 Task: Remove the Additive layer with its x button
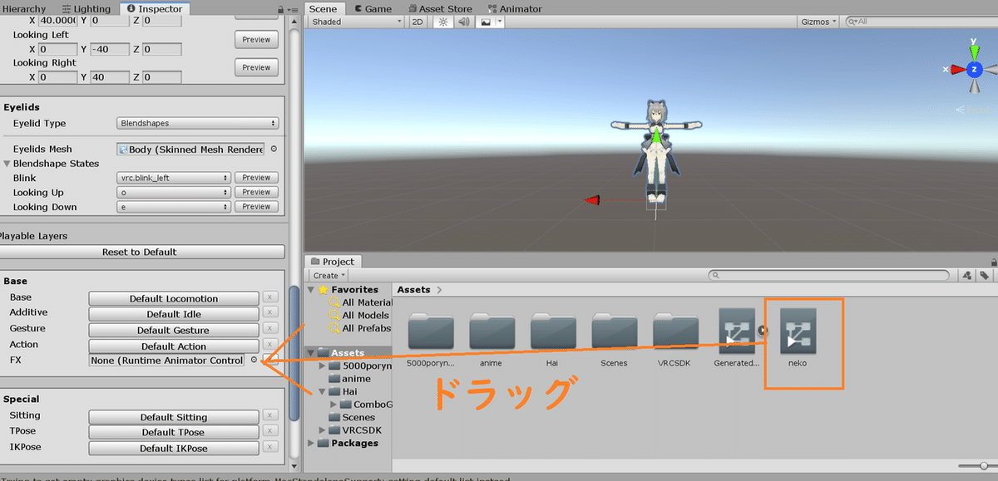[x=270, y=312]
